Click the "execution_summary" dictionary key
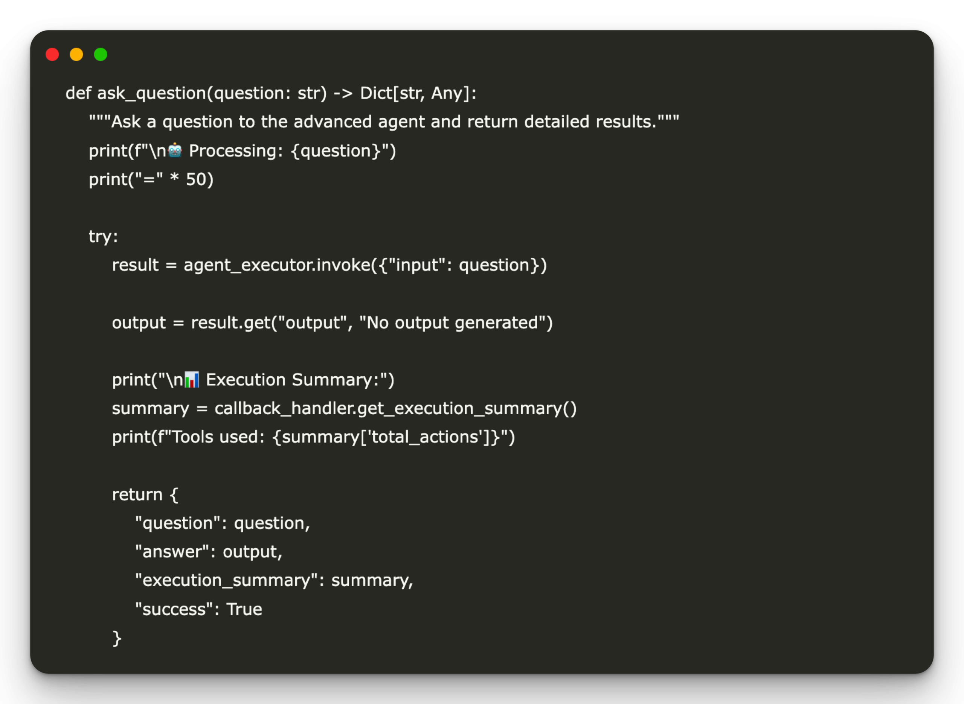The image size is (964, 704). click(226, 580)
